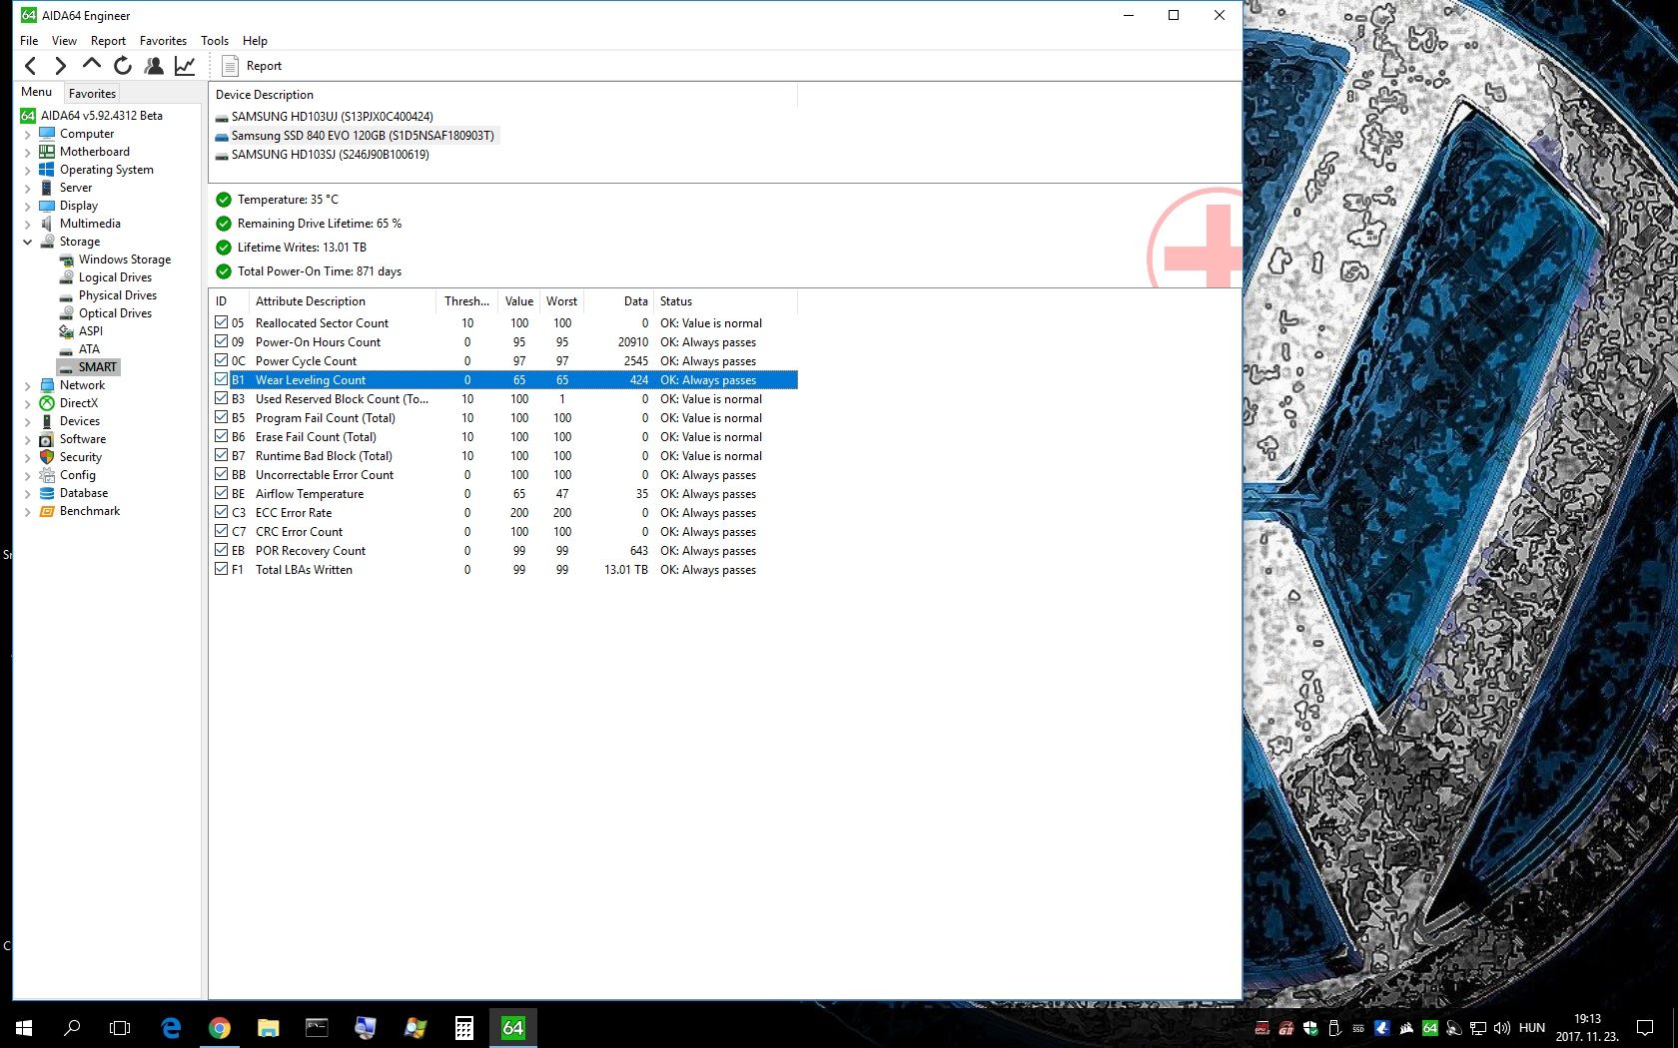Uncheck the Used Reserved Block Count checkbox
1678x1048 pixels.
click(222, 398)
